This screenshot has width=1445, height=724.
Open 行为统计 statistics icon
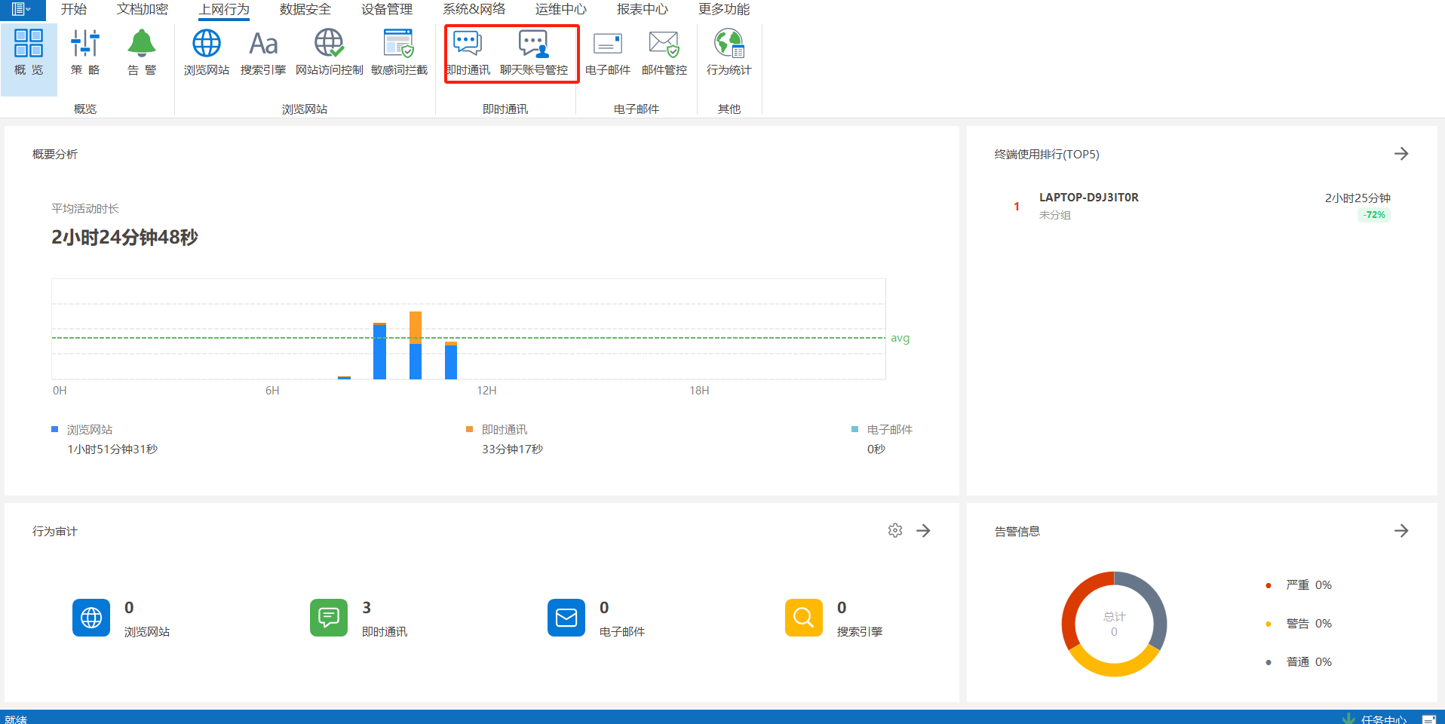point(729,51)
